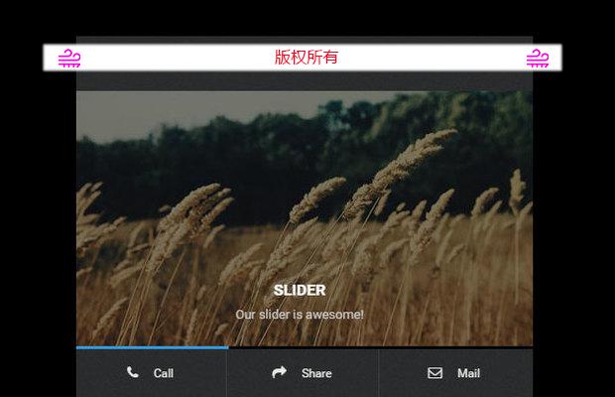This screenshot has width=615, height=397.
Task: Click the unfilled track right of the blue bar
Action: (380, 347)
